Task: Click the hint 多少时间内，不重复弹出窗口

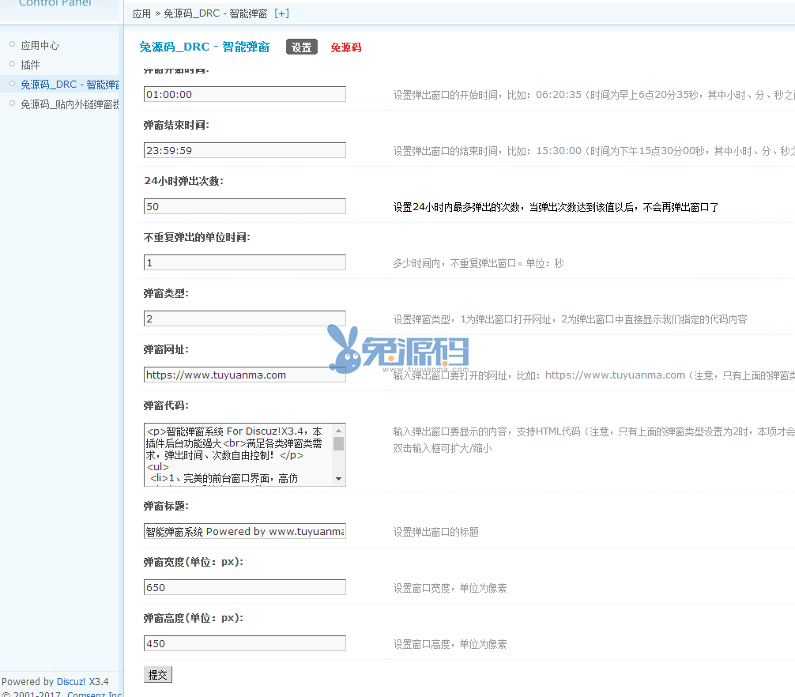Action: pos(479,264)
